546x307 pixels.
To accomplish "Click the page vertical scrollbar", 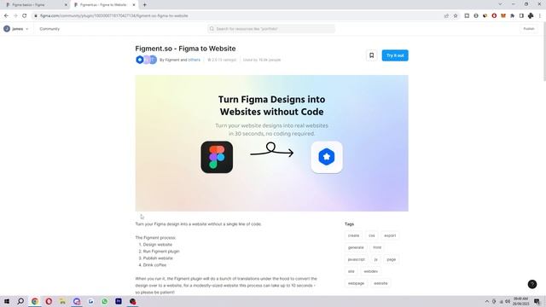I will 544,52.
